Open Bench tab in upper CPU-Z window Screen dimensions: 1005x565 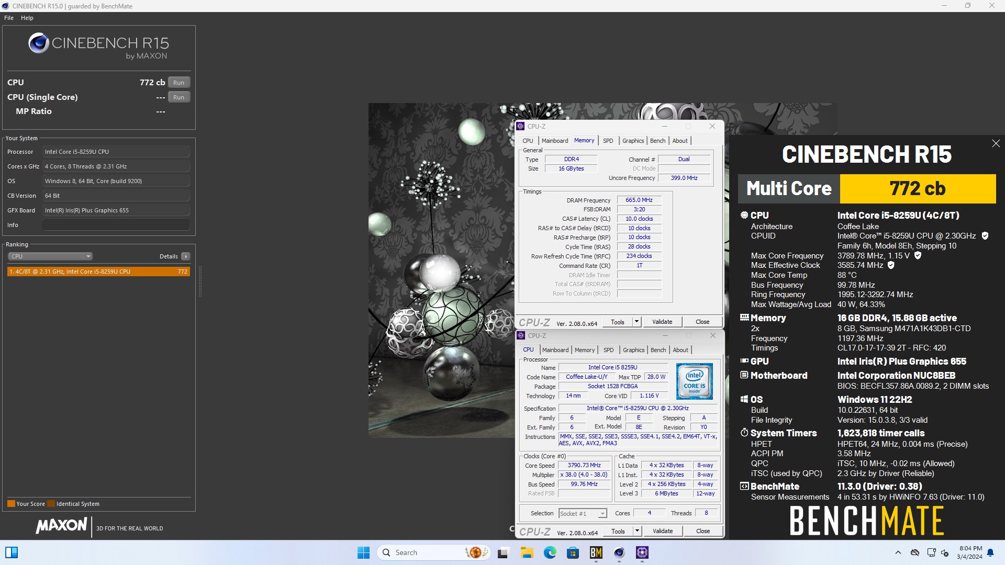[657, 141]
